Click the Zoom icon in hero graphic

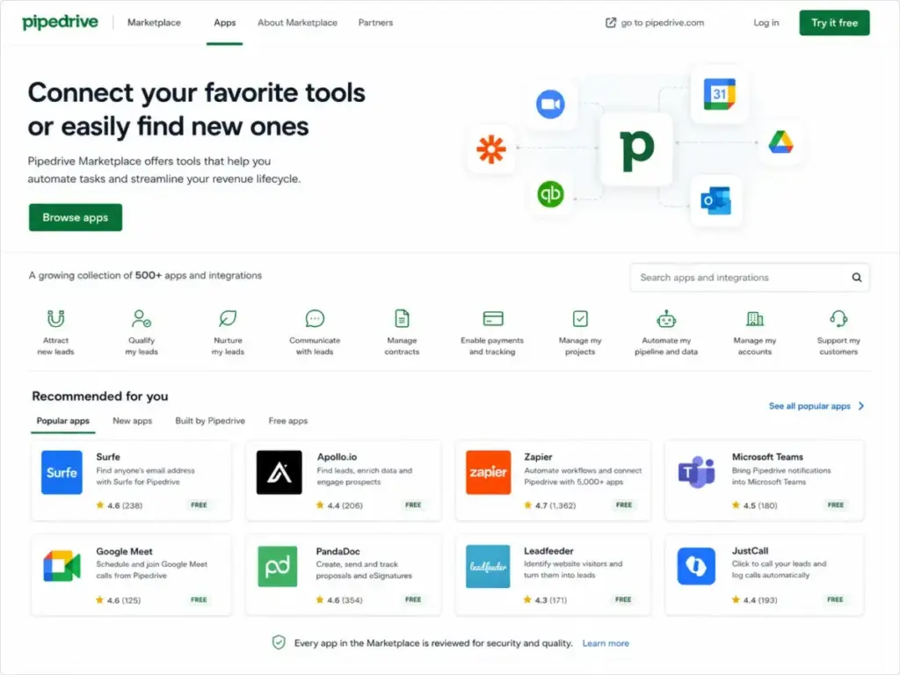[x=550, y=105]
